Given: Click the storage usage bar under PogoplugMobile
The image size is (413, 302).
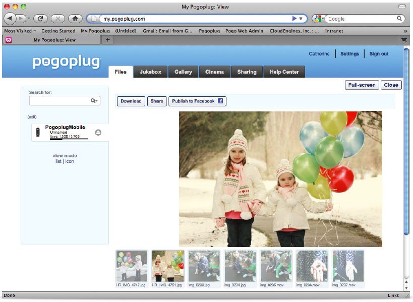Looking at the screenshot, I should [x=69, y=139].
